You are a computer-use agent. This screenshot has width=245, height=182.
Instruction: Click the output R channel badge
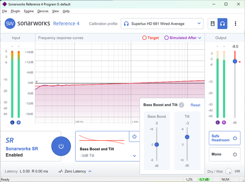pyautogui.click(x=224, y=123)
